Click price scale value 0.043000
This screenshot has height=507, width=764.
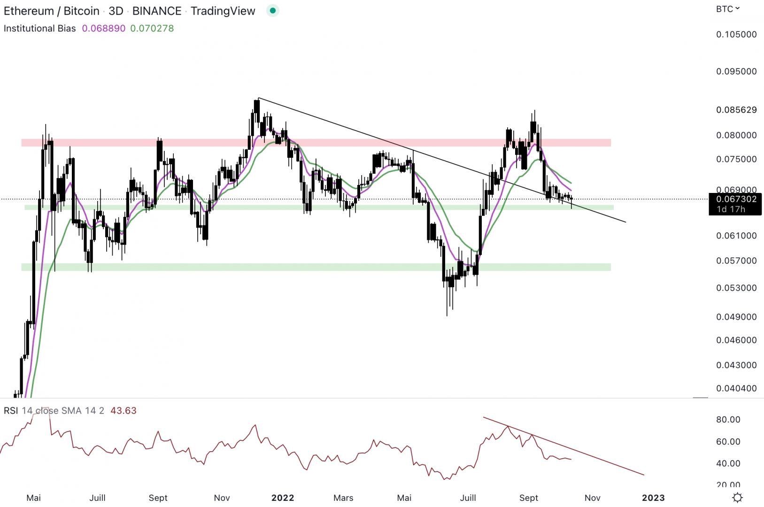736,365
